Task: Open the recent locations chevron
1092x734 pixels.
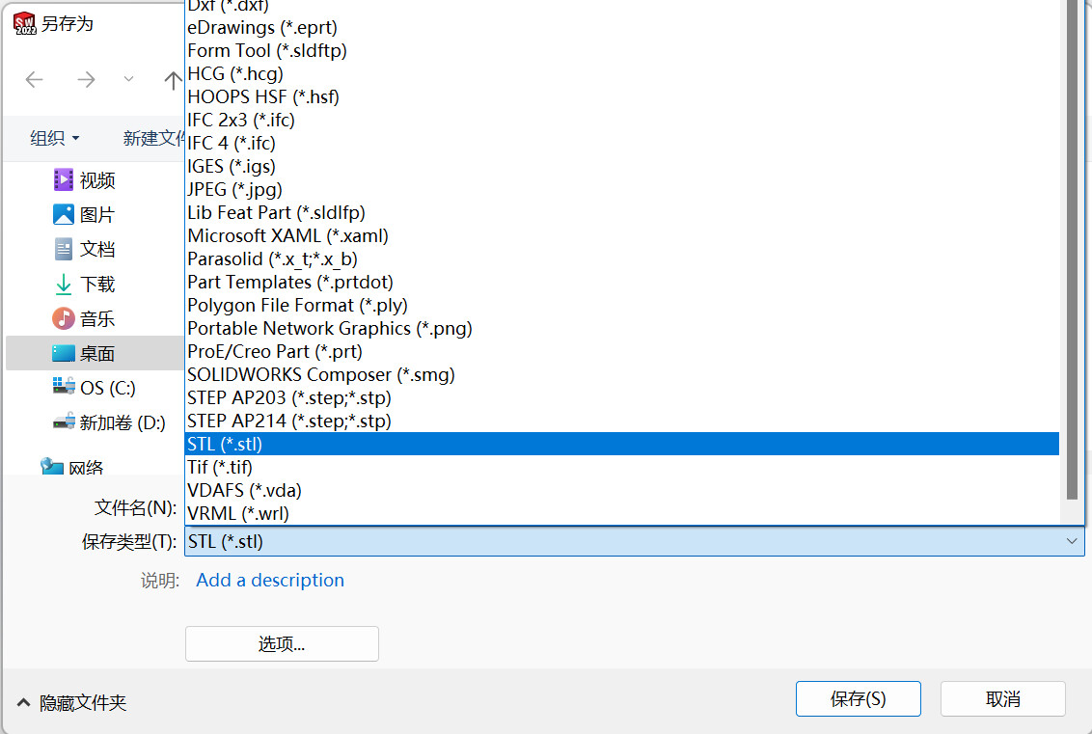Action: pyautogui.click(x=128, y=80)
